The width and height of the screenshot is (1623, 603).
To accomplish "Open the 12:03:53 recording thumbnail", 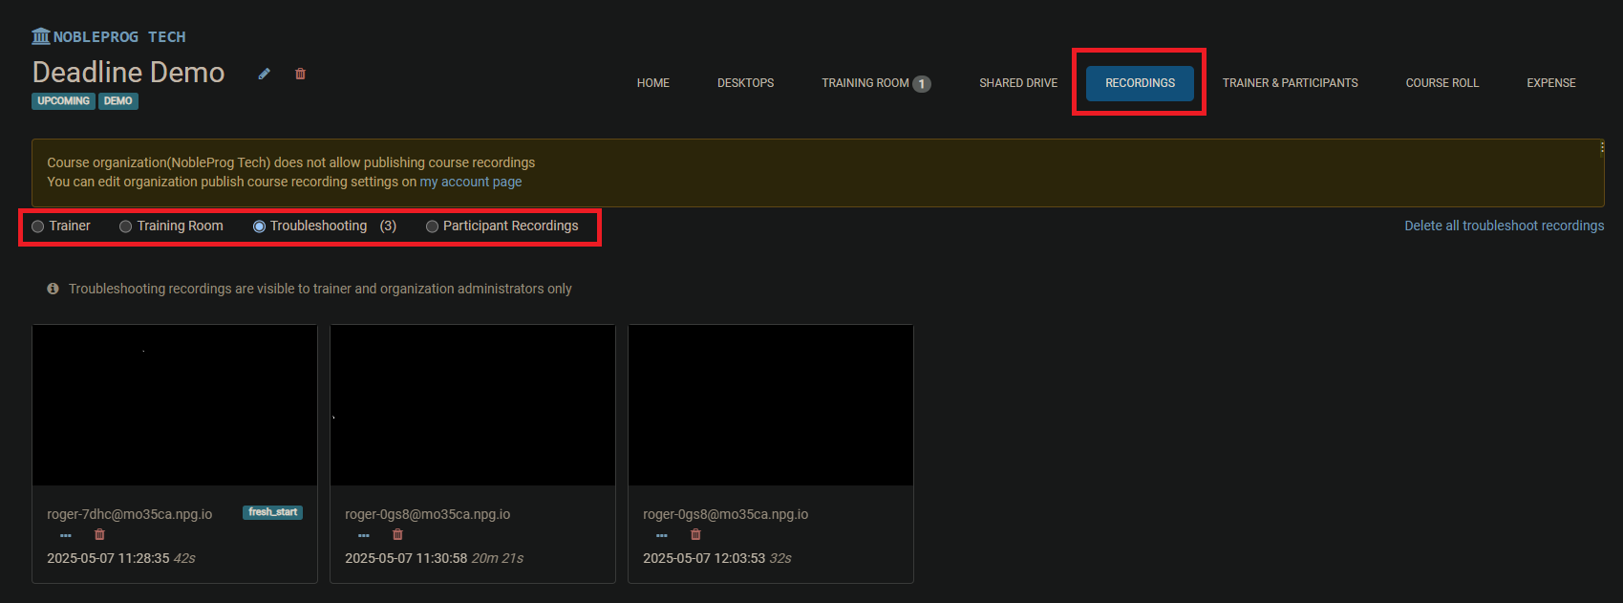I will tap(771, 405).
